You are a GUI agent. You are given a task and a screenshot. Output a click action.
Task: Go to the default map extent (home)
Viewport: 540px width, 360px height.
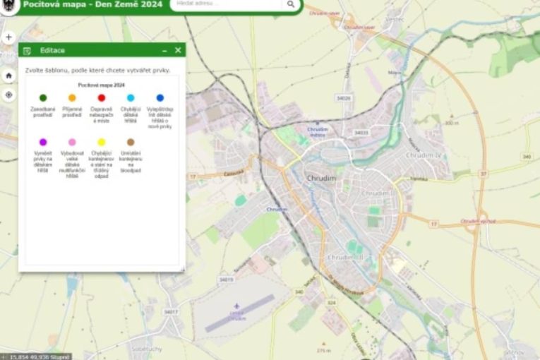click(x=8, y=76)
